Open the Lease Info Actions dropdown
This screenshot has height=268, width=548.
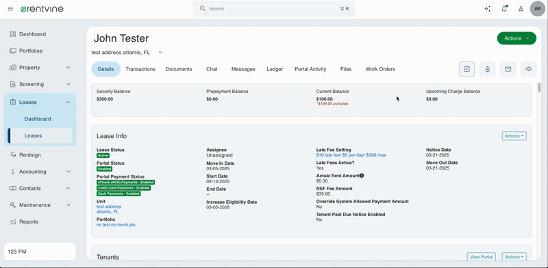pyautogui.click(x=514, y=136)
